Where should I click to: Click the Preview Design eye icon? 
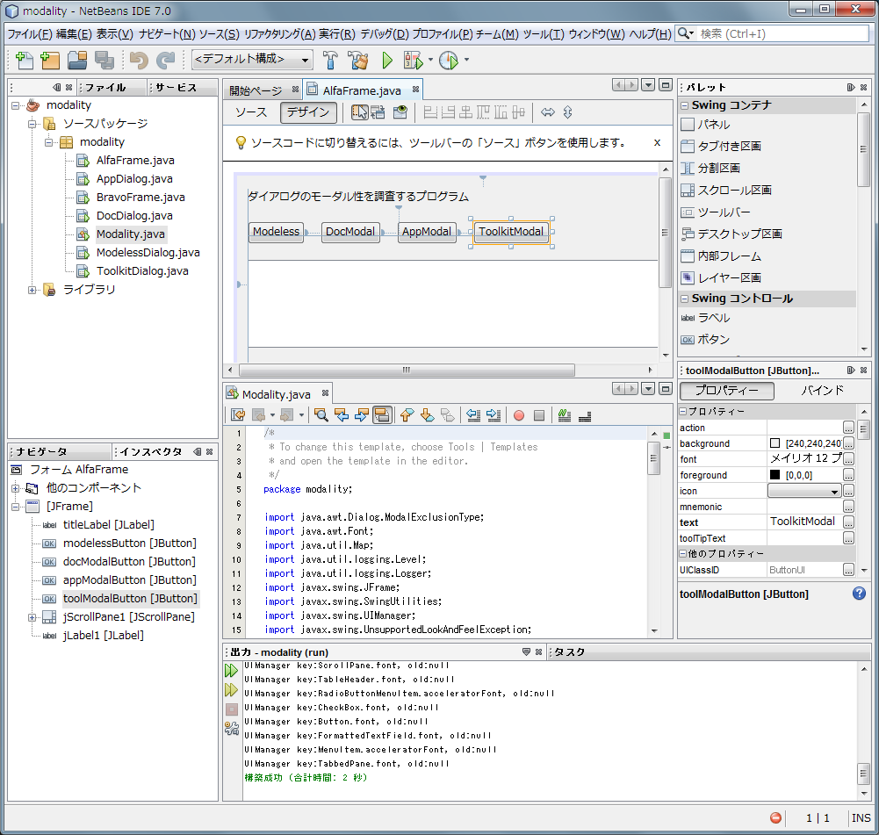[x=400, y=112]
